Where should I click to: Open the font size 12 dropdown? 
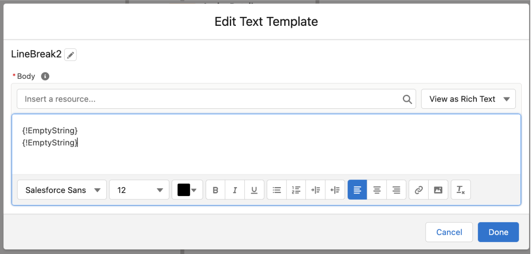tap(139, 190)
